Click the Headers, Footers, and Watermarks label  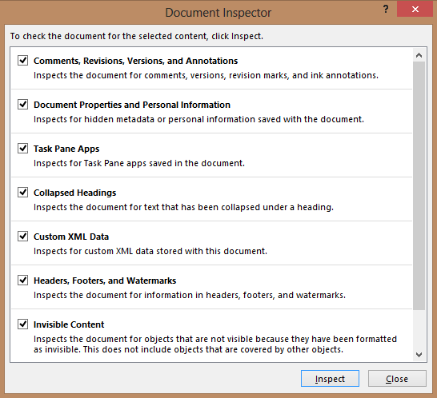(x=105, y=281)
